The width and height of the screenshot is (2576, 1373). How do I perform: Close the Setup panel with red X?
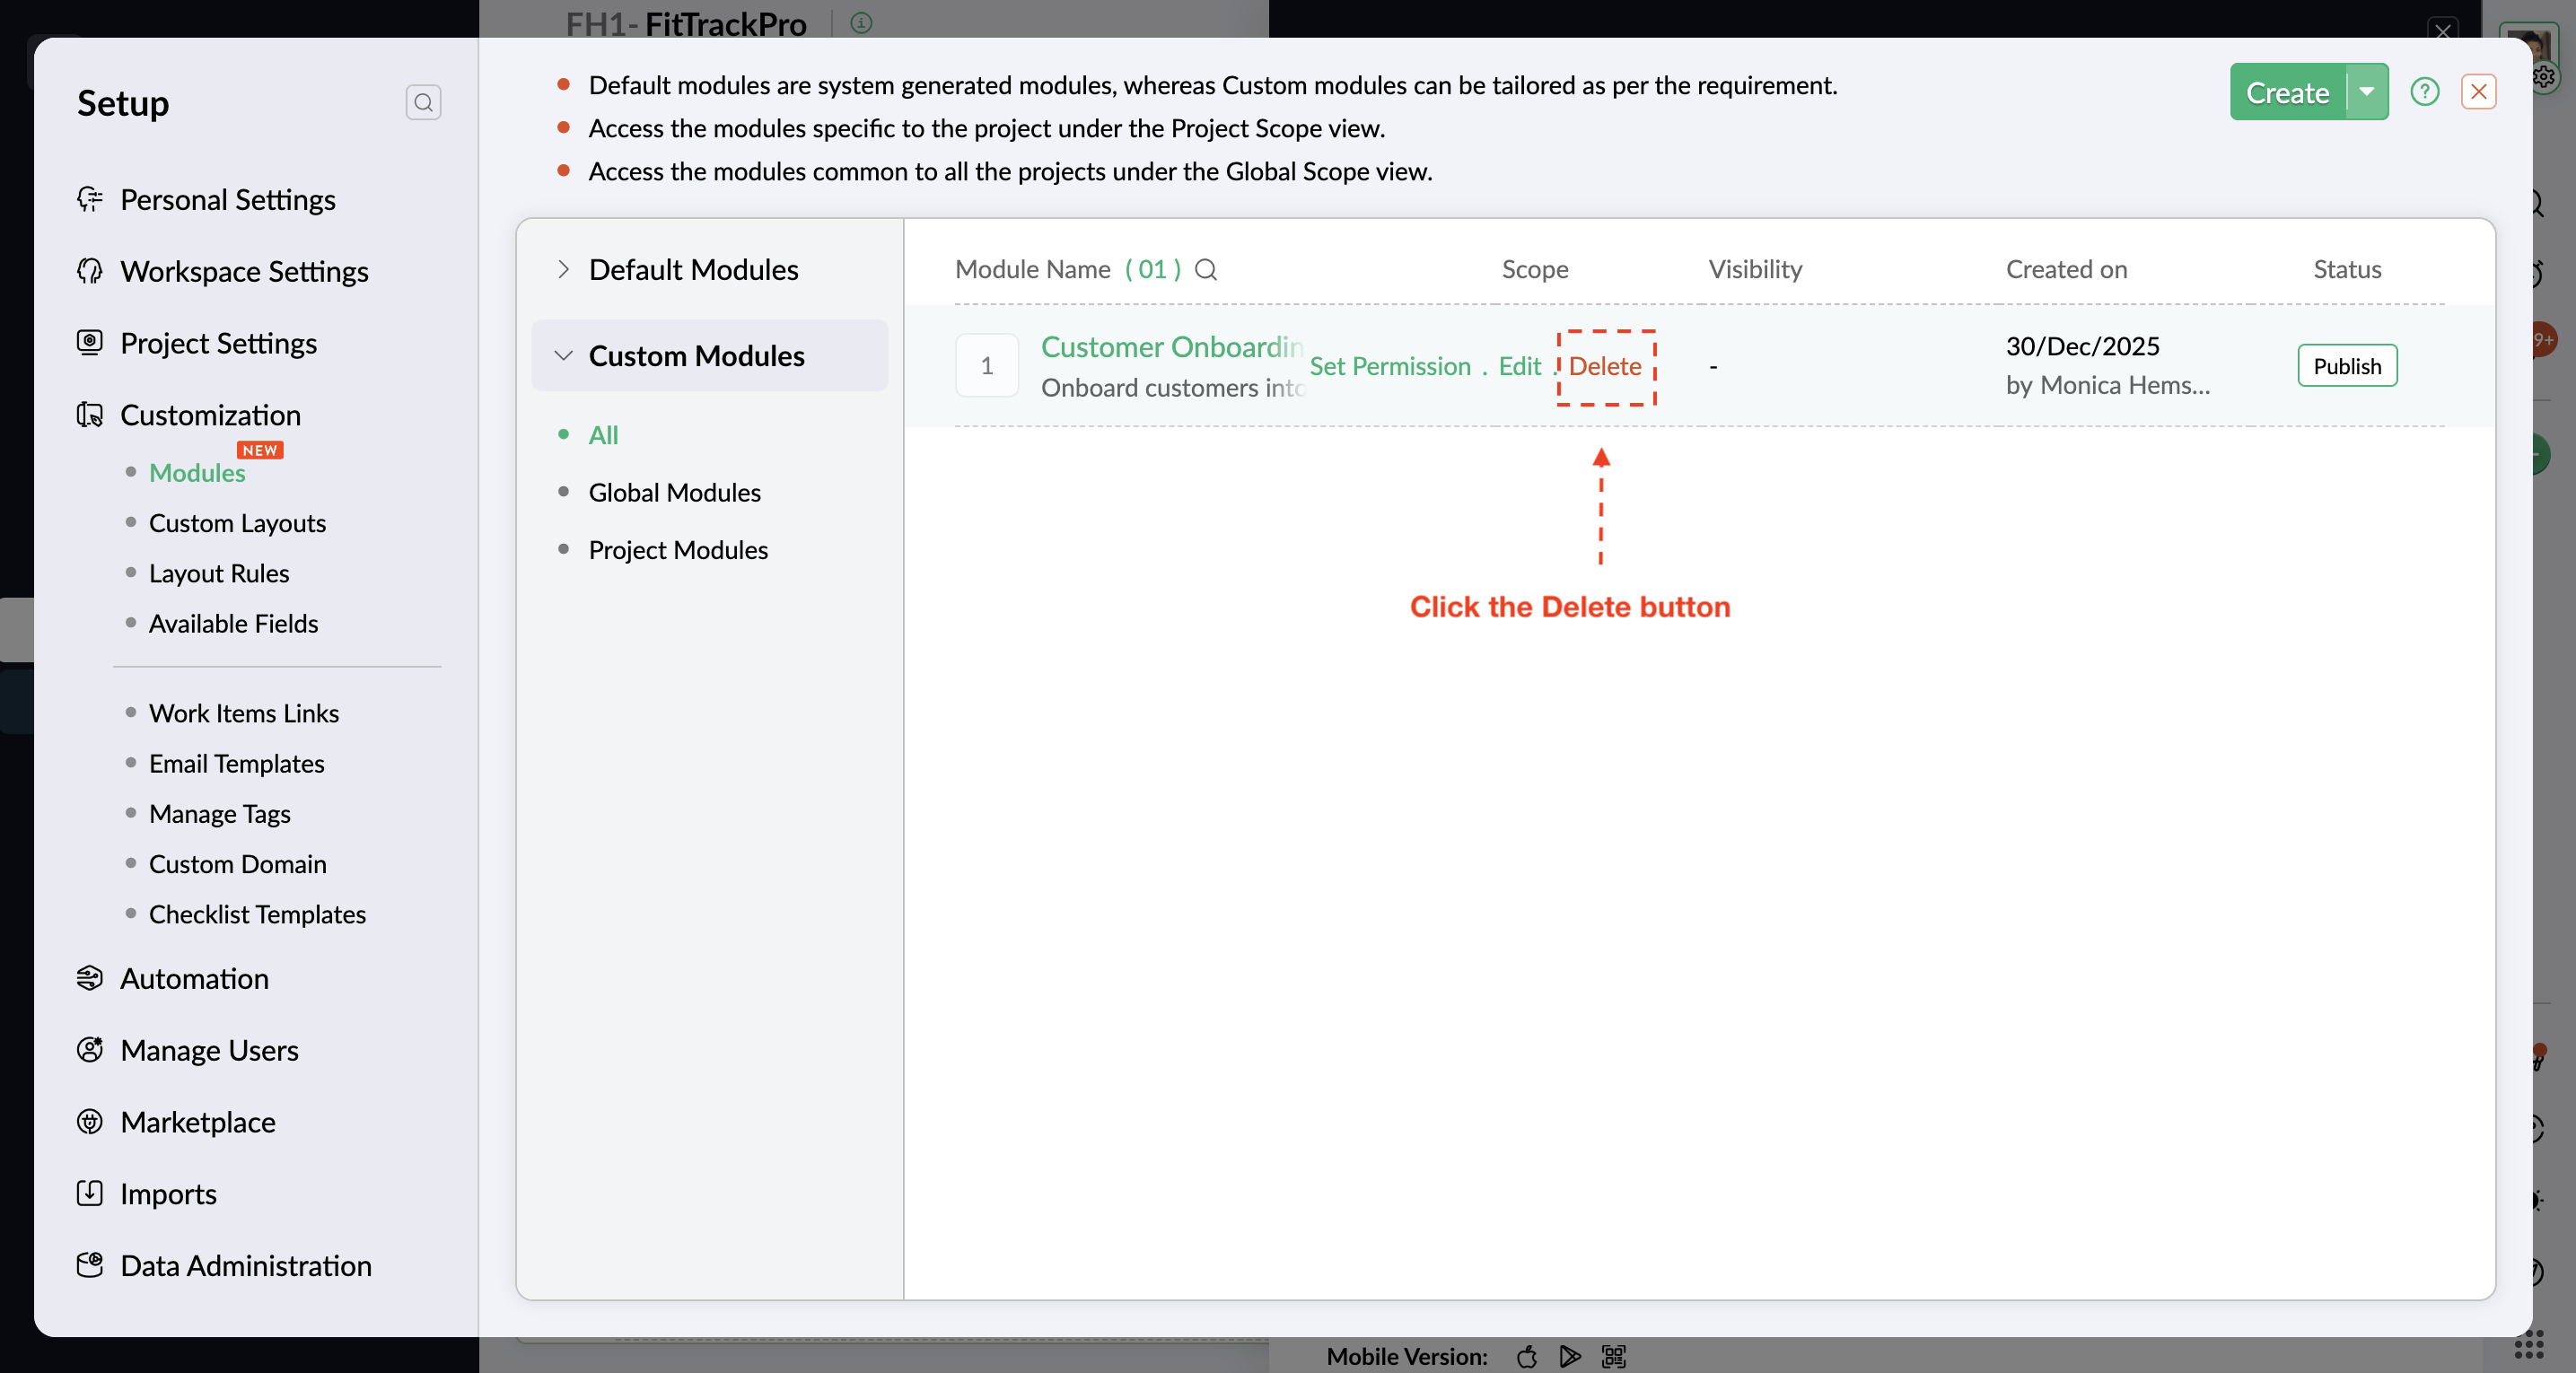point(2478,92)
